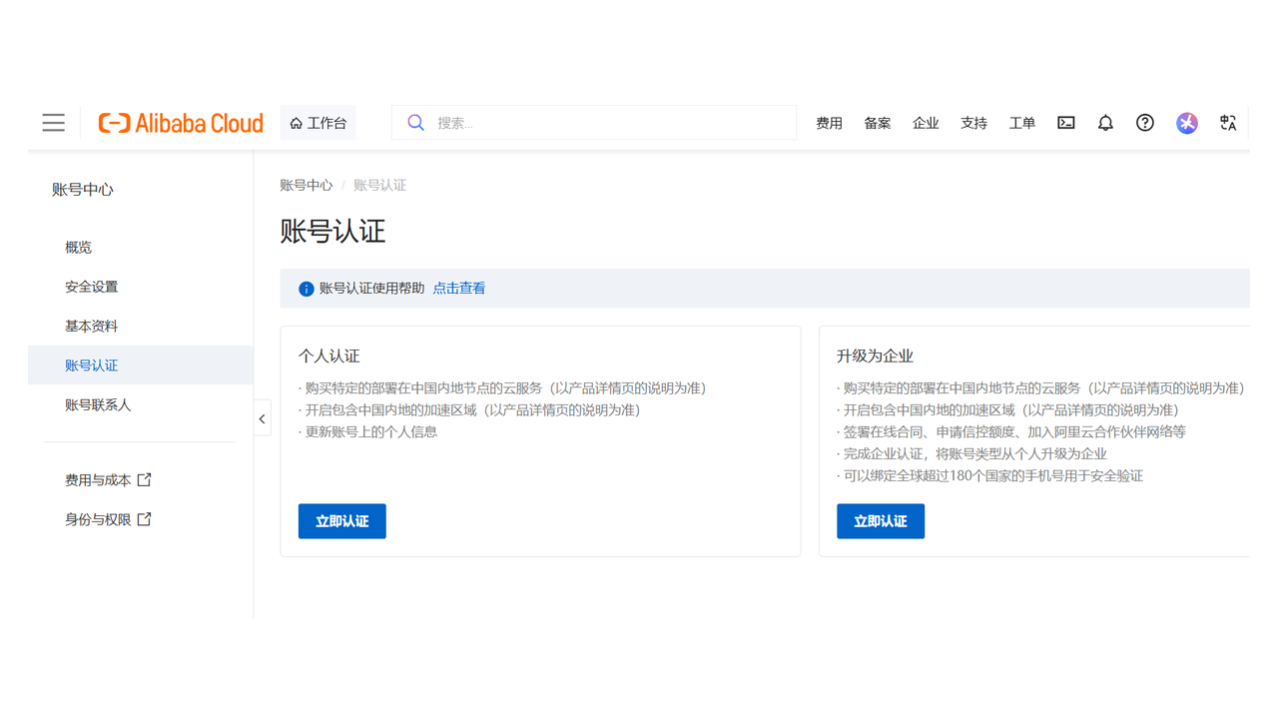
Task: Click 立即认证 under 个人认证
Action: point(341,520)
